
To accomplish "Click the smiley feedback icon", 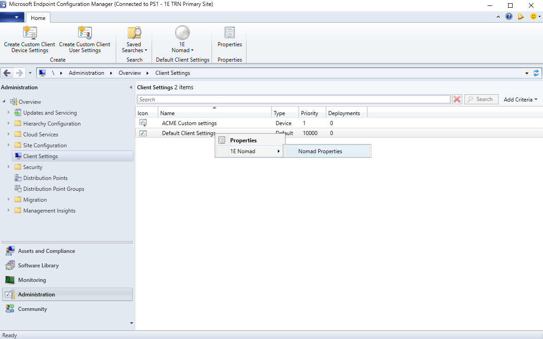I will pyautogui.click(x=533, y=17).
